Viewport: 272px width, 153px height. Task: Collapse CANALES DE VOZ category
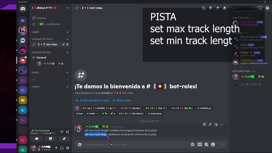tap(41, 52)
